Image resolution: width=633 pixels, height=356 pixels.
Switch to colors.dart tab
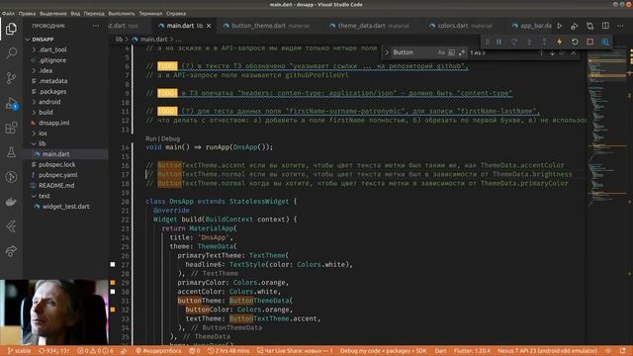[461, 26]
